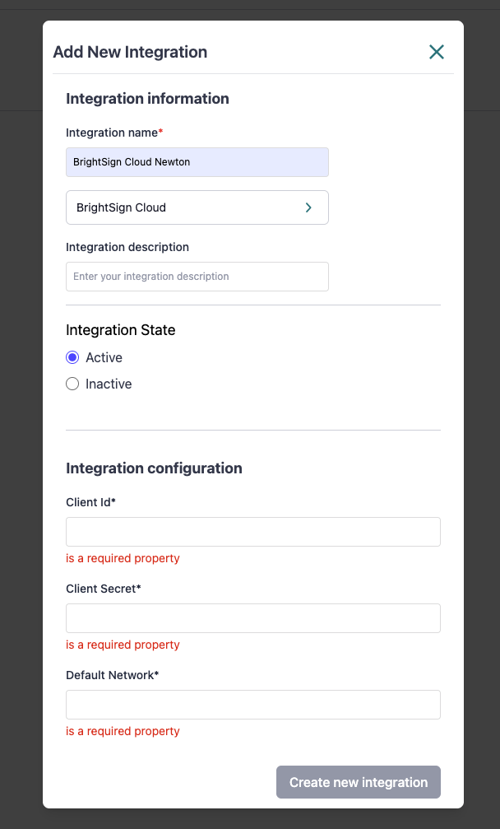The height and width of the screenshot is (829, 500).
Task: Click the "Default Network*" field label
Action: 112,675
